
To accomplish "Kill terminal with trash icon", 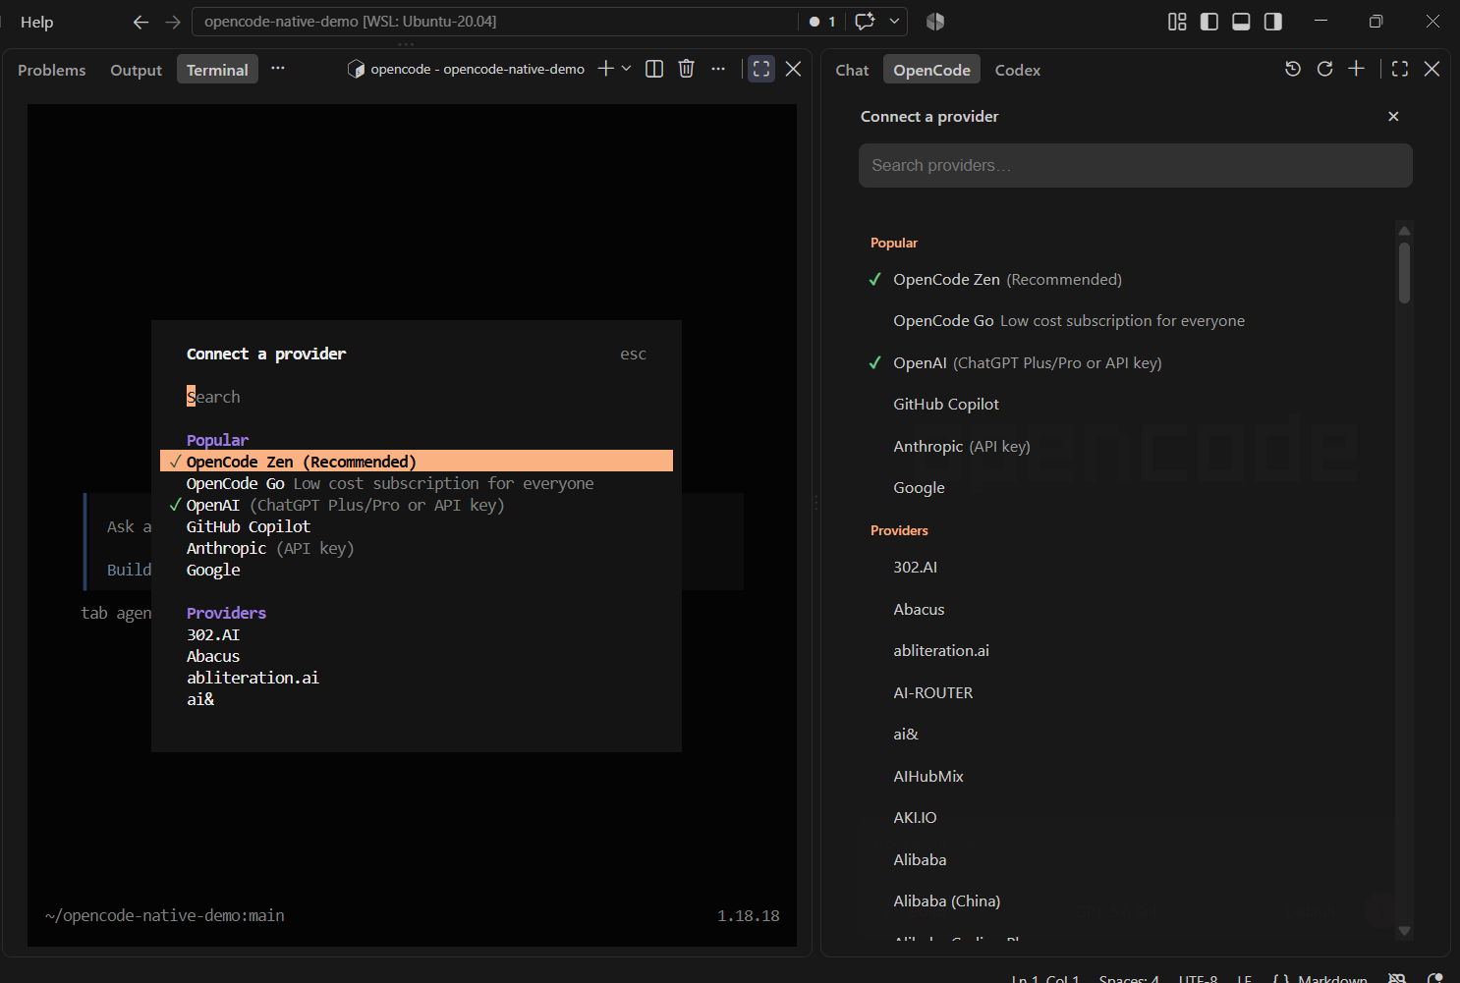I will (x=687, y=69).
